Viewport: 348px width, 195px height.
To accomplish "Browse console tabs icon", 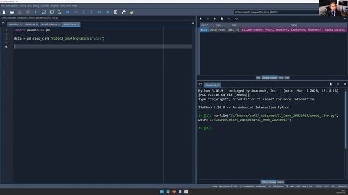I will pos(201,84).
